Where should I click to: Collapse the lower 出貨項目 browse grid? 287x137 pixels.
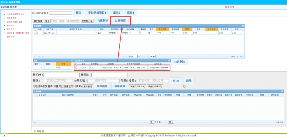click(x=282, y=91)
